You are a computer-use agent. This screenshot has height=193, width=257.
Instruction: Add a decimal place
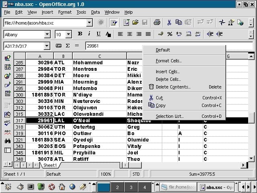[x=188, y=34]
